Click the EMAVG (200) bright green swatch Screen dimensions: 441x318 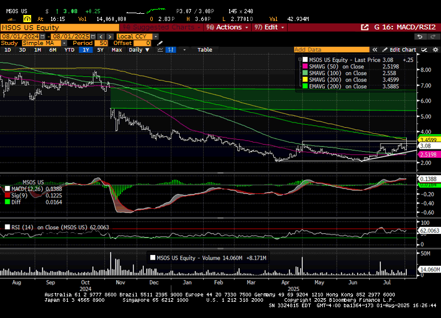(x=305, y=86)
